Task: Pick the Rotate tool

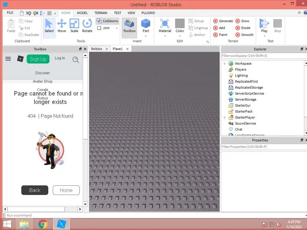Action: (x=87, y=26)
